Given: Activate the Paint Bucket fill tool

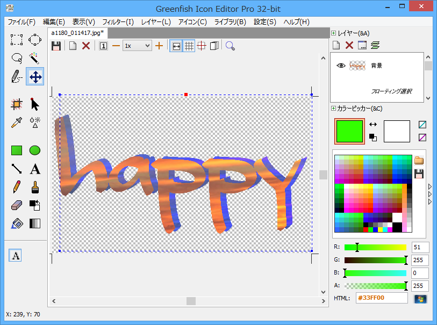Looking at the screenshot, I should [17, 223].
